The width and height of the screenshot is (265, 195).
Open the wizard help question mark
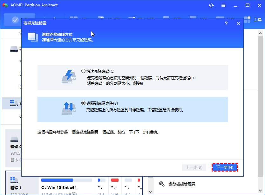[226, 23]
